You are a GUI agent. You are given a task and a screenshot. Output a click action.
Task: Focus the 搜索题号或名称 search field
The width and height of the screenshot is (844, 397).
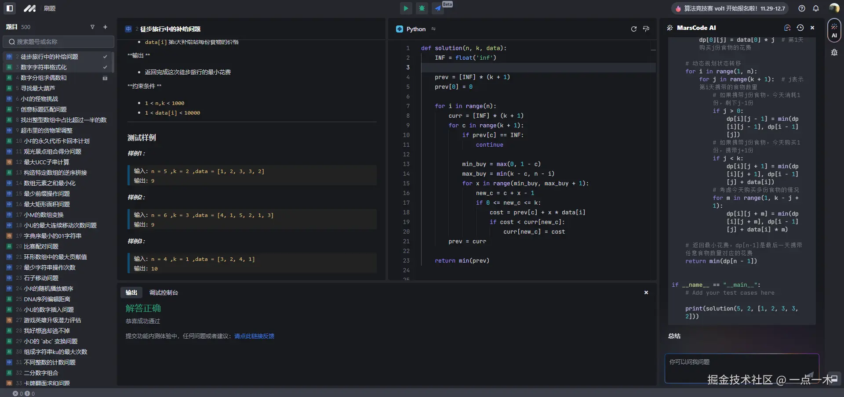pyautogui.click(x=58, y=42)
